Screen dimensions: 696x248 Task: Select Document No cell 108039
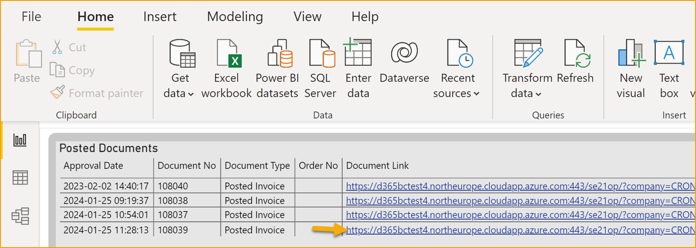pos(173,230)
